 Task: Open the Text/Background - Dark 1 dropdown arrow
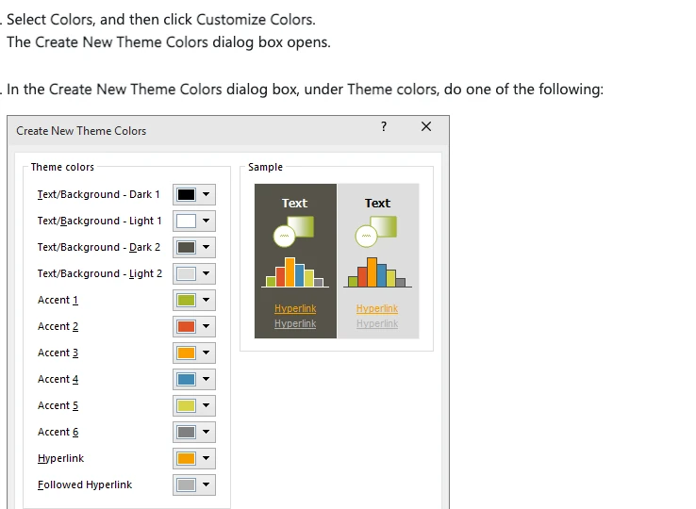pos(206,194)
